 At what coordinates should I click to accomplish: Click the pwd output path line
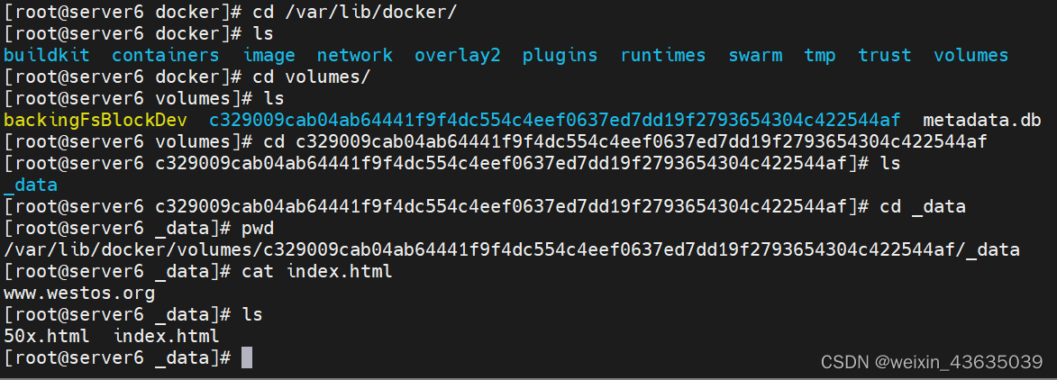point(511,250)
